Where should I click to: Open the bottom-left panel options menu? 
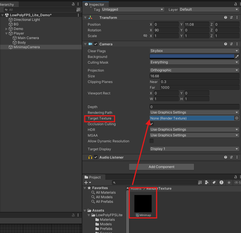click(78, 215)
